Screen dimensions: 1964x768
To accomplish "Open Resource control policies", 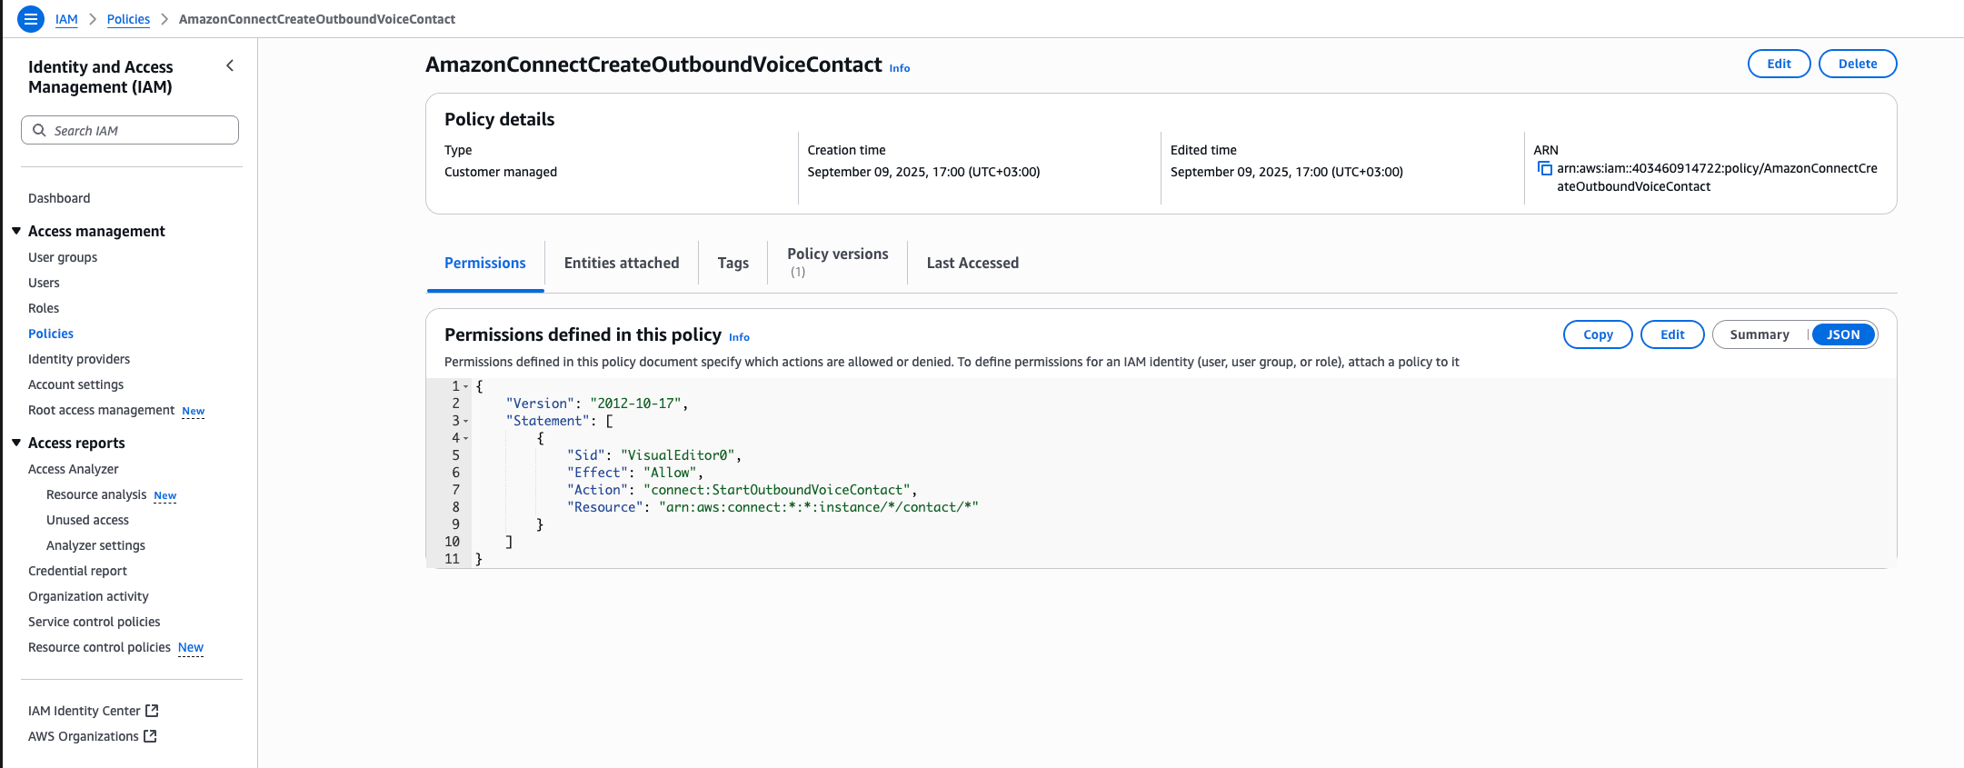I will click(99, 647).
